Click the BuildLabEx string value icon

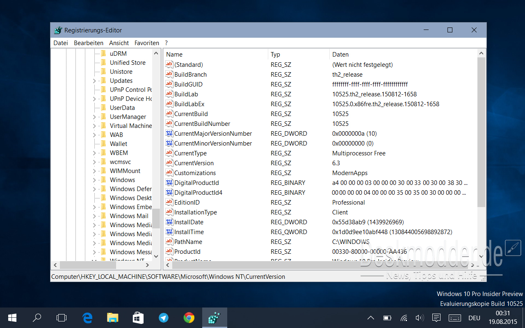coord(169,104)
